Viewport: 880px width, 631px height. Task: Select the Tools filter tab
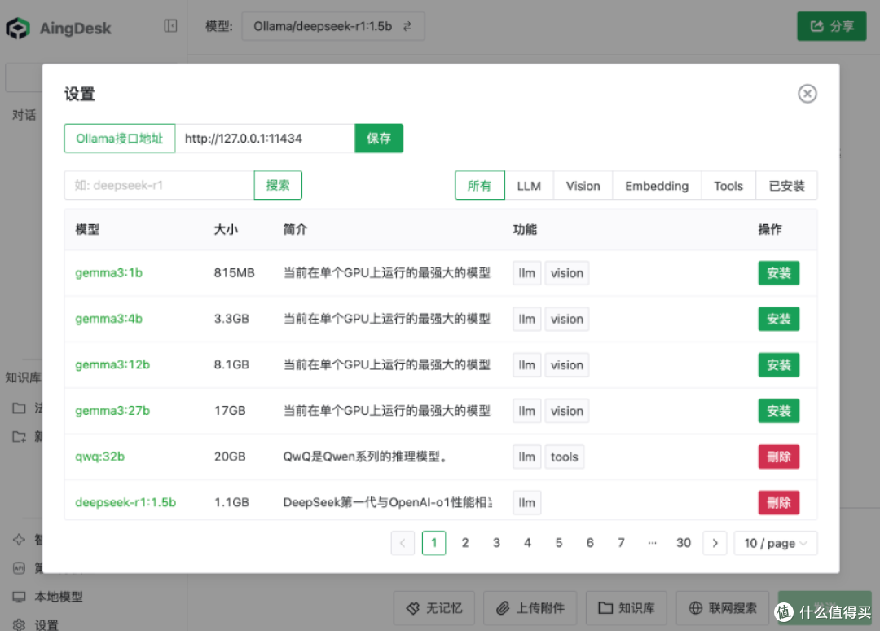click(x=728, y=186)
